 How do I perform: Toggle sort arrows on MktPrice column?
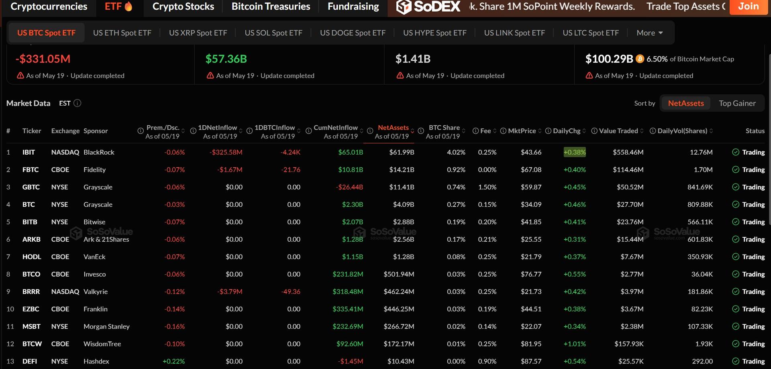point(540,131)
